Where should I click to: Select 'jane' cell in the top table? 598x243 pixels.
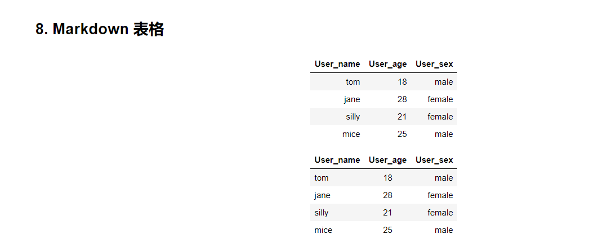tap(352, 99)
